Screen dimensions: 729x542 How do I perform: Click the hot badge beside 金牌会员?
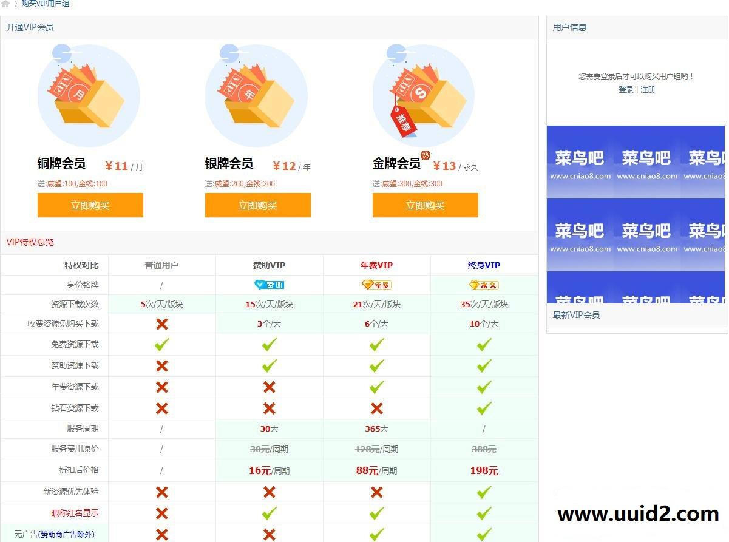click(x=426, y=155)
